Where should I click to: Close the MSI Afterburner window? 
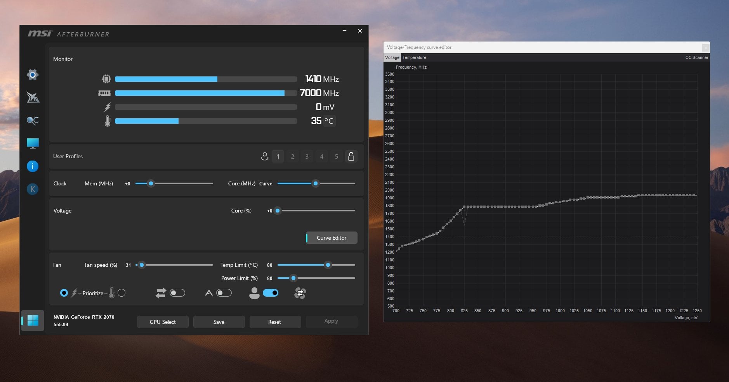(x=360, y=31)
